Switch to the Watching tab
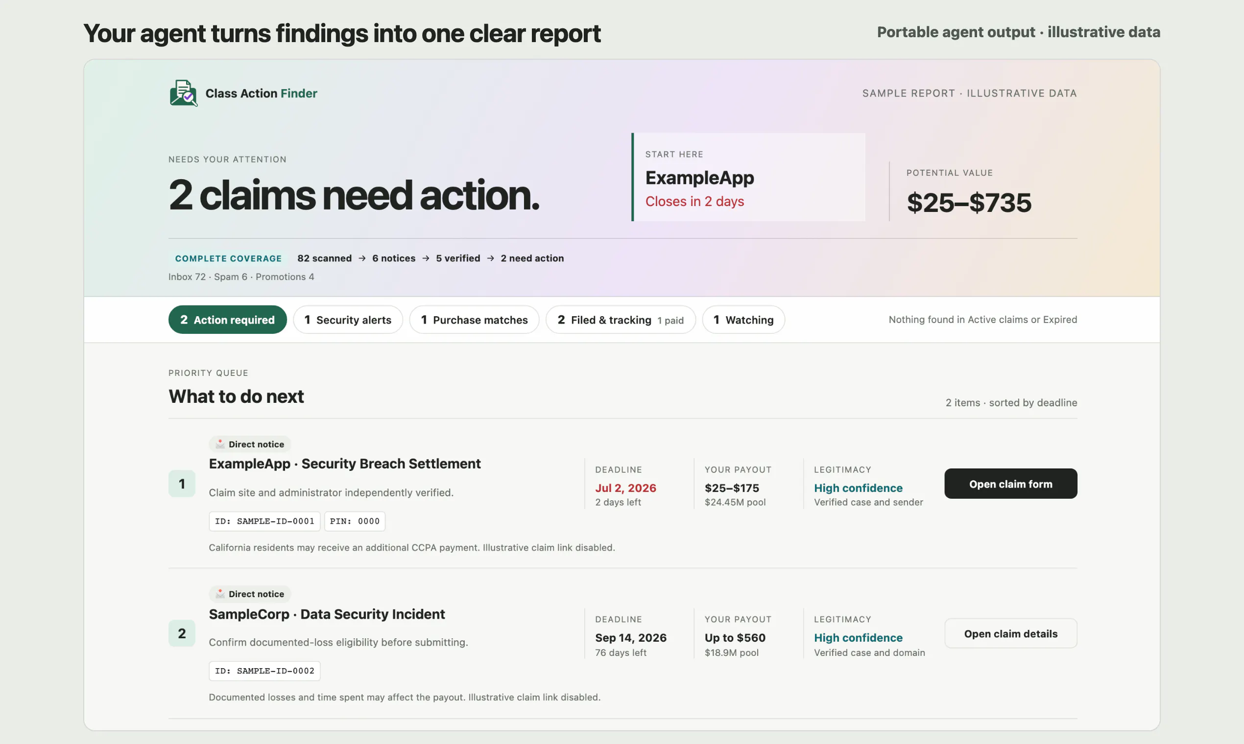Viewport: 1244px width, 744px height. pos(743,319)
